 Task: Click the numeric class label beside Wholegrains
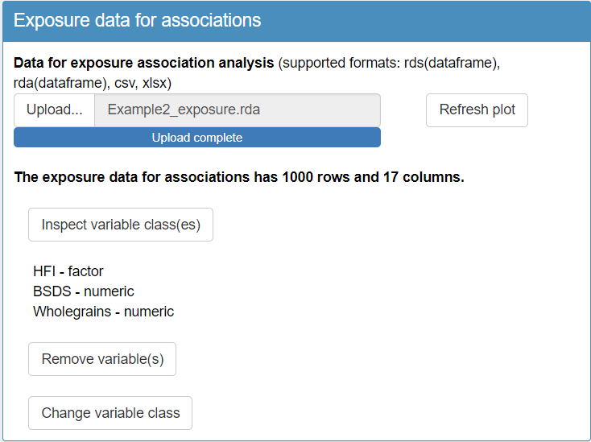(x=149, y=312)
